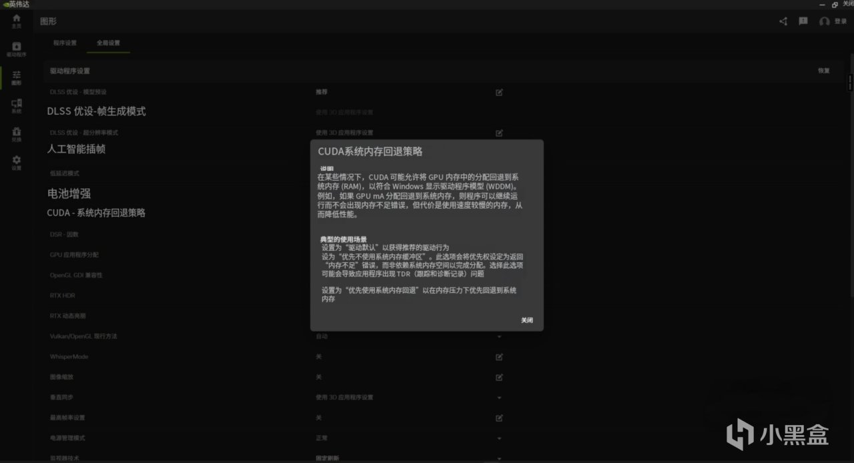854x463 pixels.
Task: Click the 图像缩放 row label
Action: click(62, 377)
